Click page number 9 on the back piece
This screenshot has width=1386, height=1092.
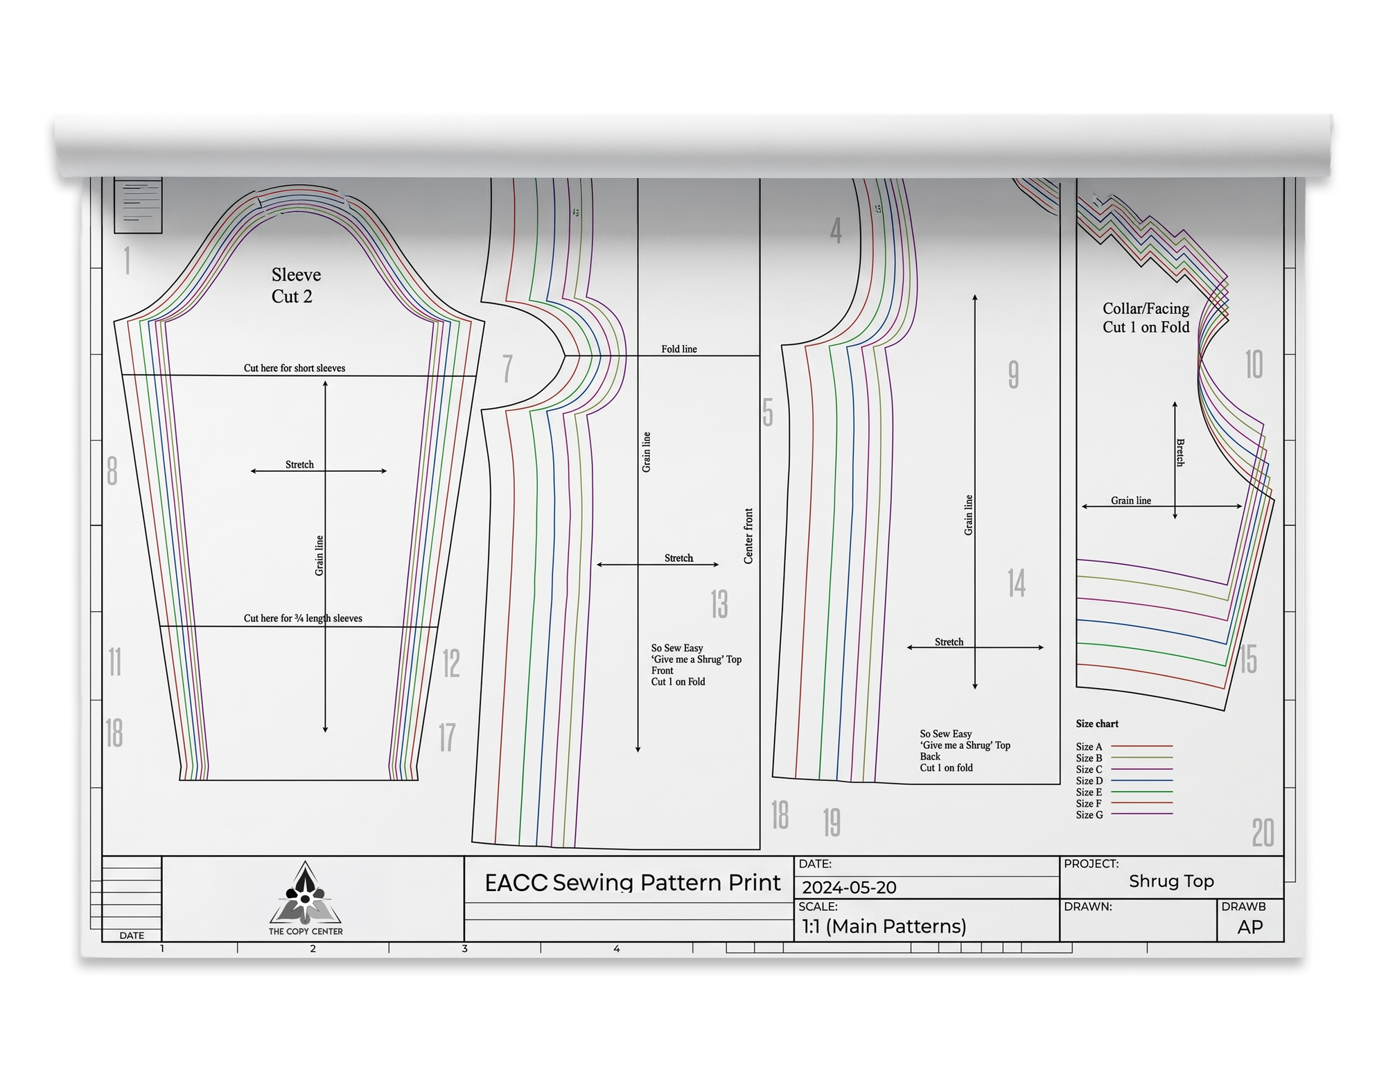tap(1013, 374)
